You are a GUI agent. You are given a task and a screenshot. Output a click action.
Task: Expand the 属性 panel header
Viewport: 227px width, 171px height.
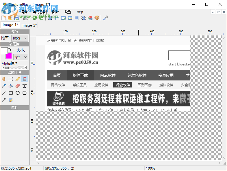15,108
